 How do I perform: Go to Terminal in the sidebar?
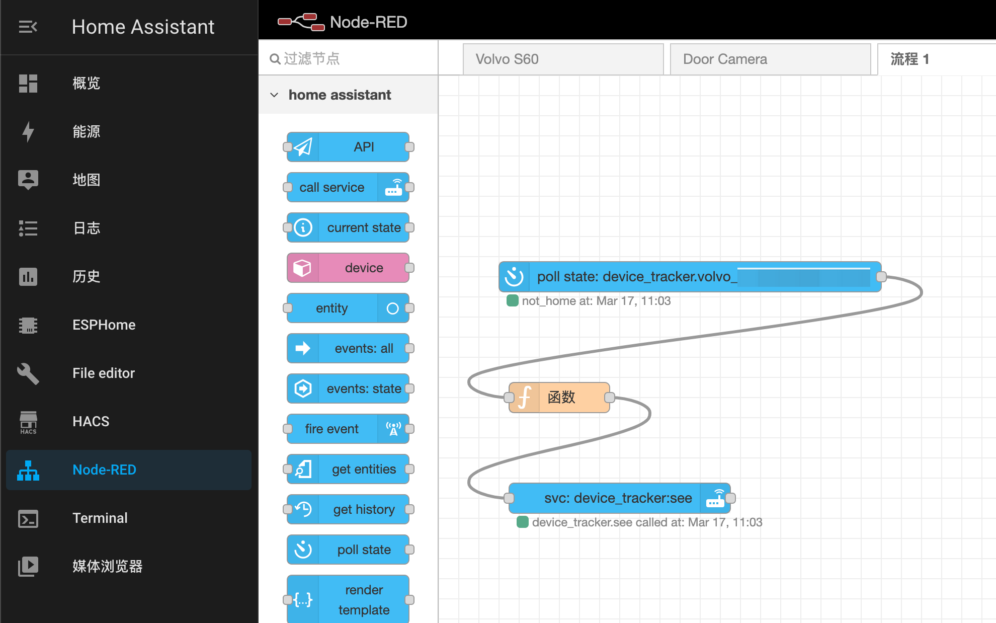pyautogui.click(x=129, y=518)
